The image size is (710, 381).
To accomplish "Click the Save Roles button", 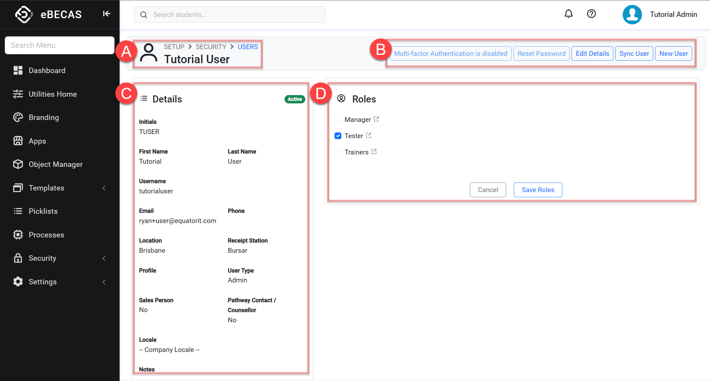I will 538,190.
